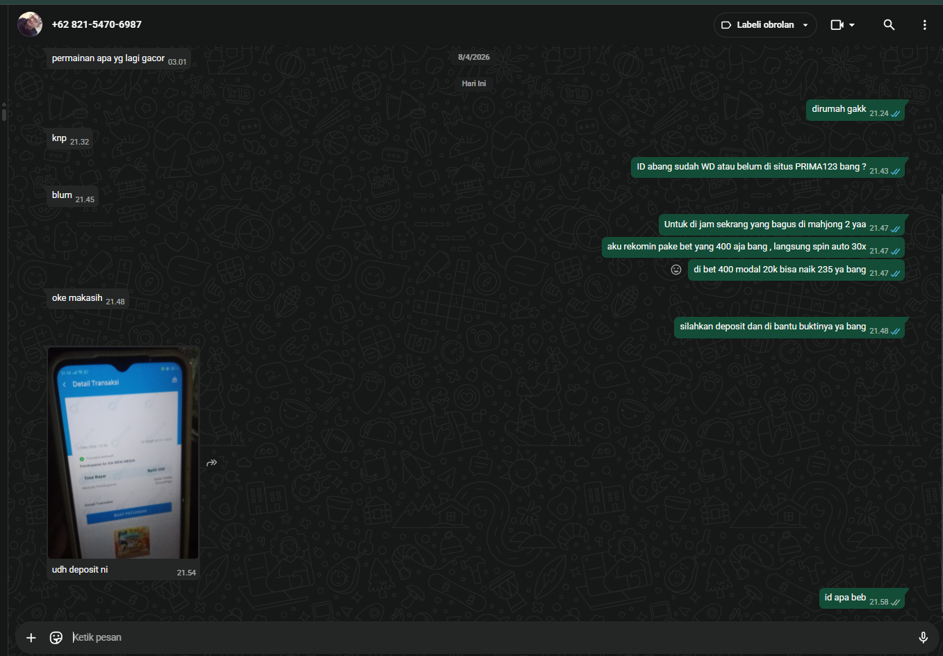Search within this chat
The width and height of the screenshot is (943, 656).
coord(889,25)
